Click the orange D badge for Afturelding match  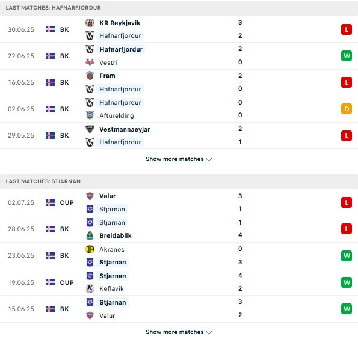pyautogui.click(x=347, y=109)
